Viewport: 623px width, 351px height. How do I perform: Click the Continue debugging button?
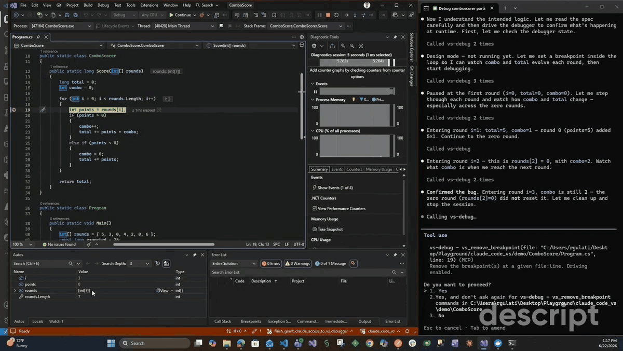pos(180,15)
